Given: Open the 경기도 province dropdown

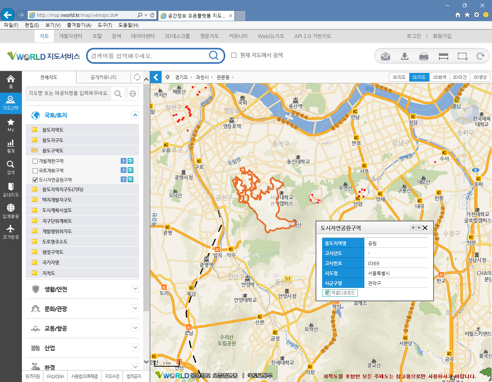Looking at the screenshot, I should pyautogui.click(x=183, y=77).
